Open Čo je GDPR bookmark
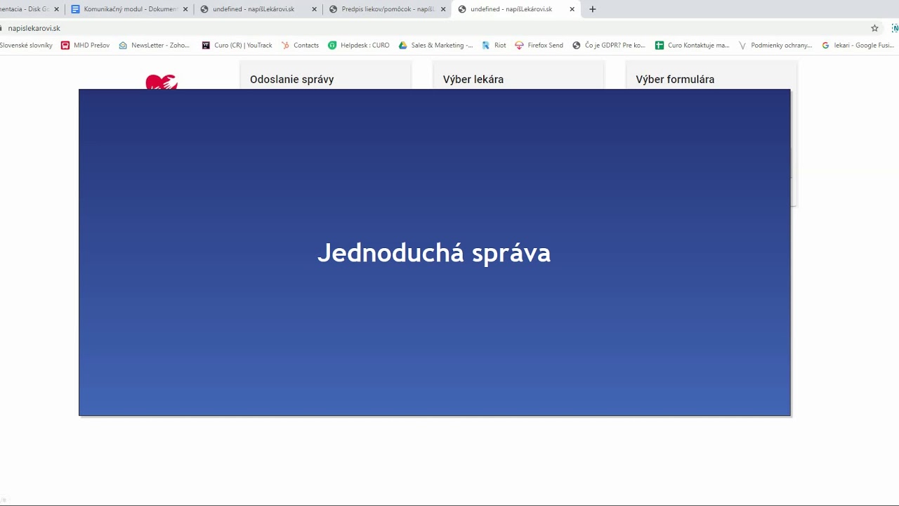Screen dimensions: 899x506 (609, 45)
